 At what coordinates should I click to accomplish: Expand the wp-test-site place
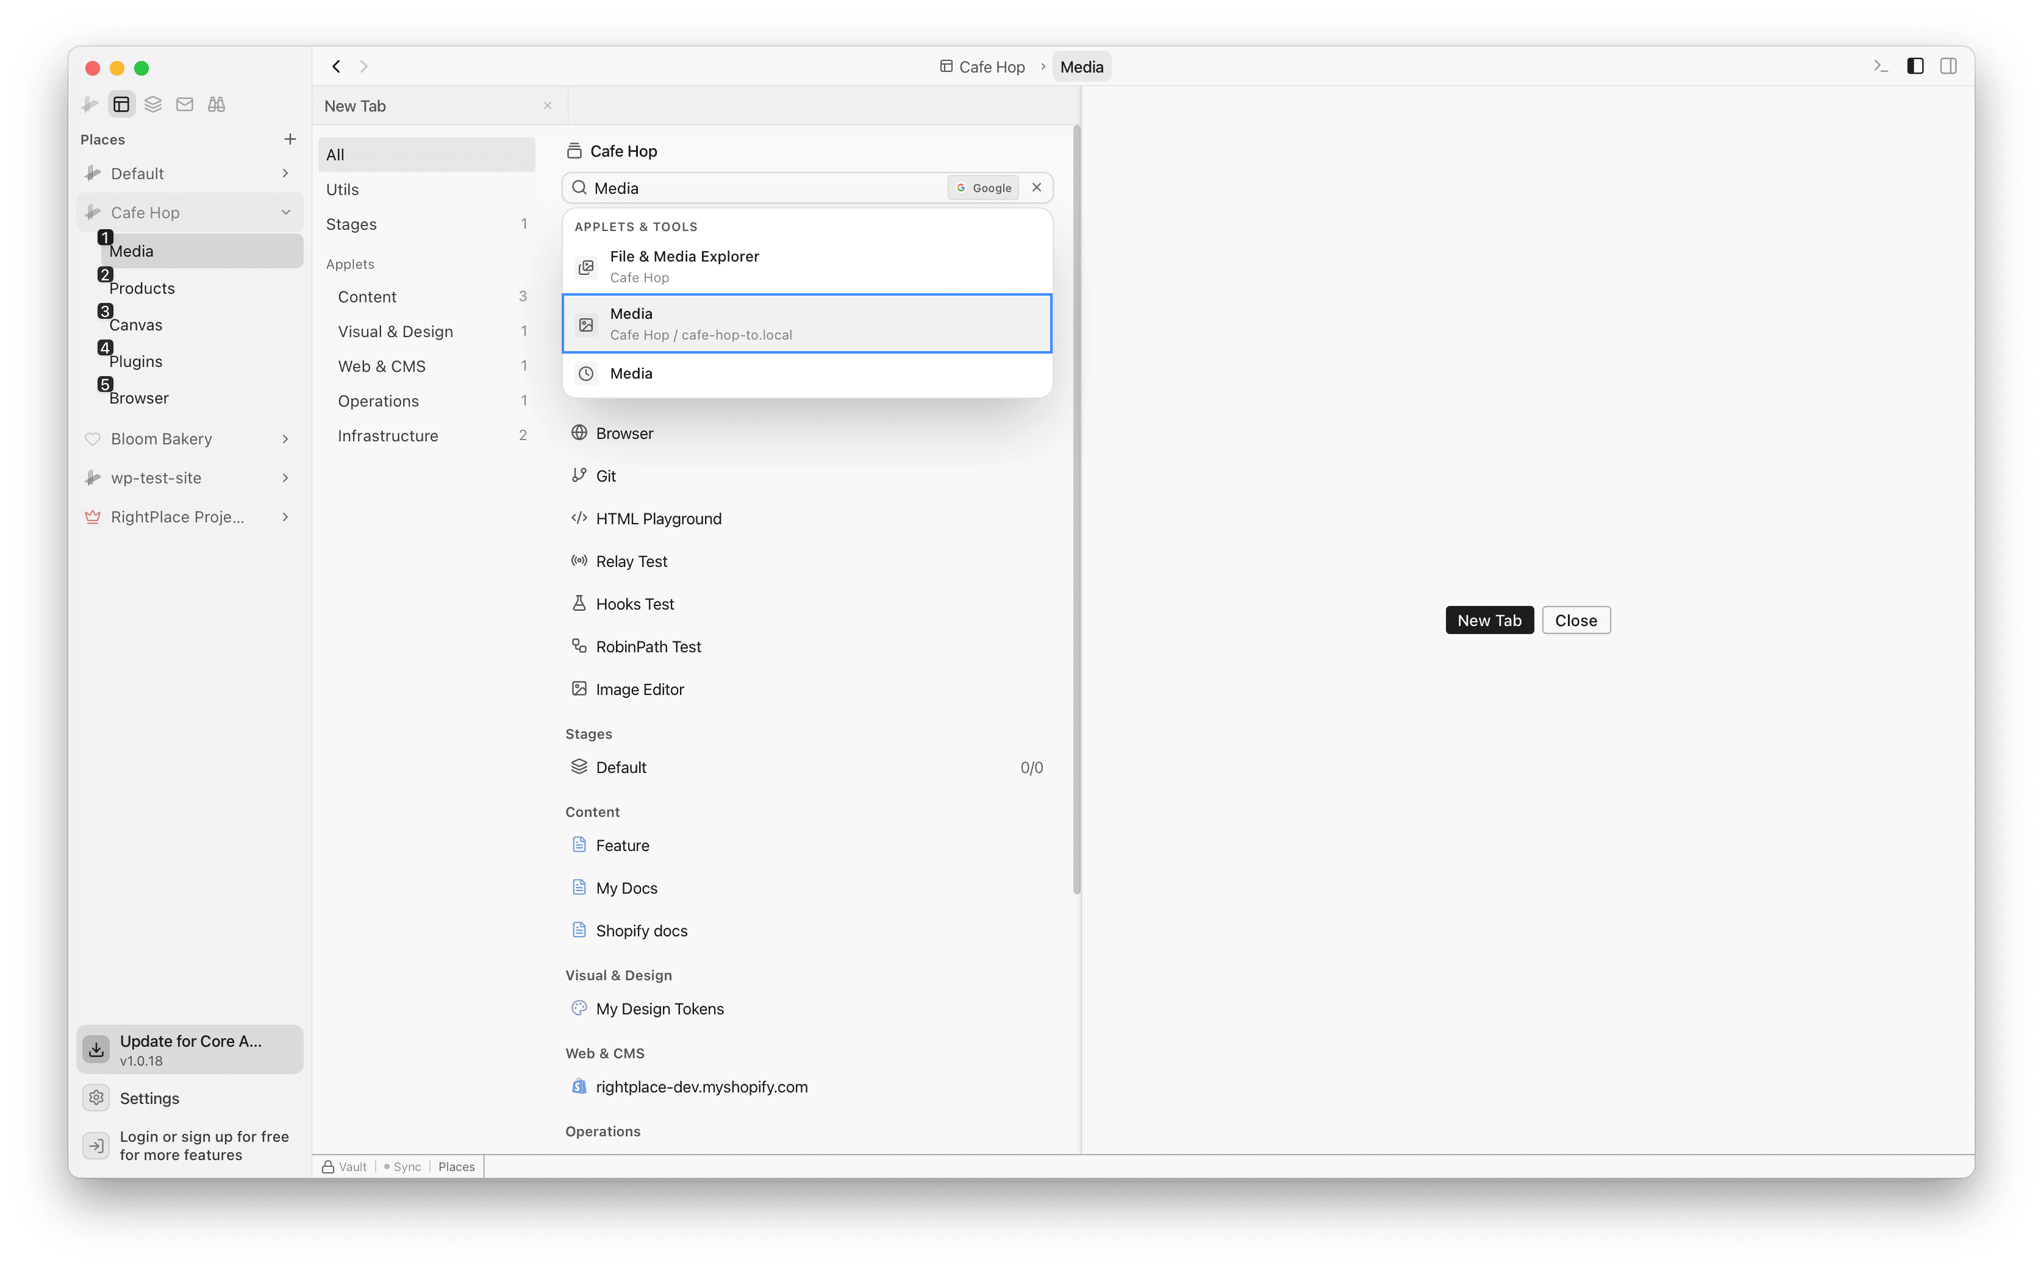285,478
